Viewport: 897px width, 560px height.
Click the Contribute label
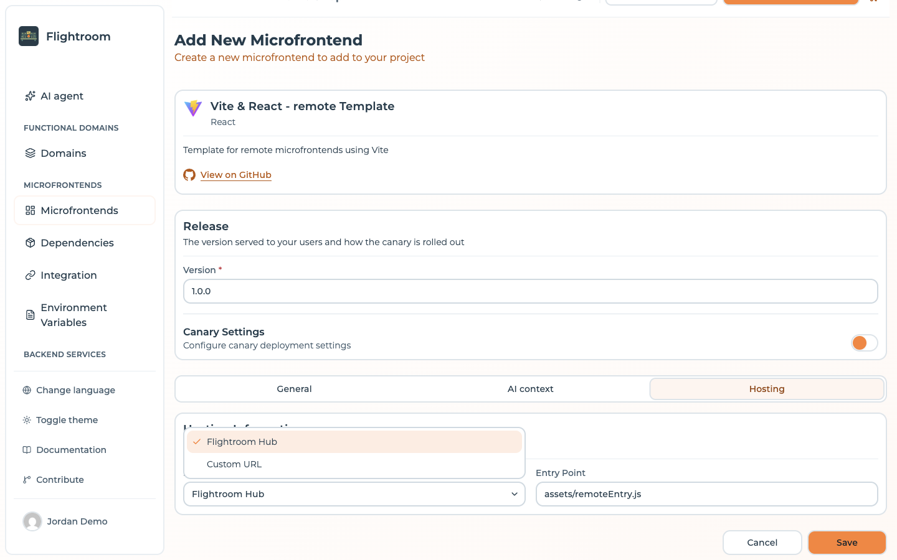(60, 480)
